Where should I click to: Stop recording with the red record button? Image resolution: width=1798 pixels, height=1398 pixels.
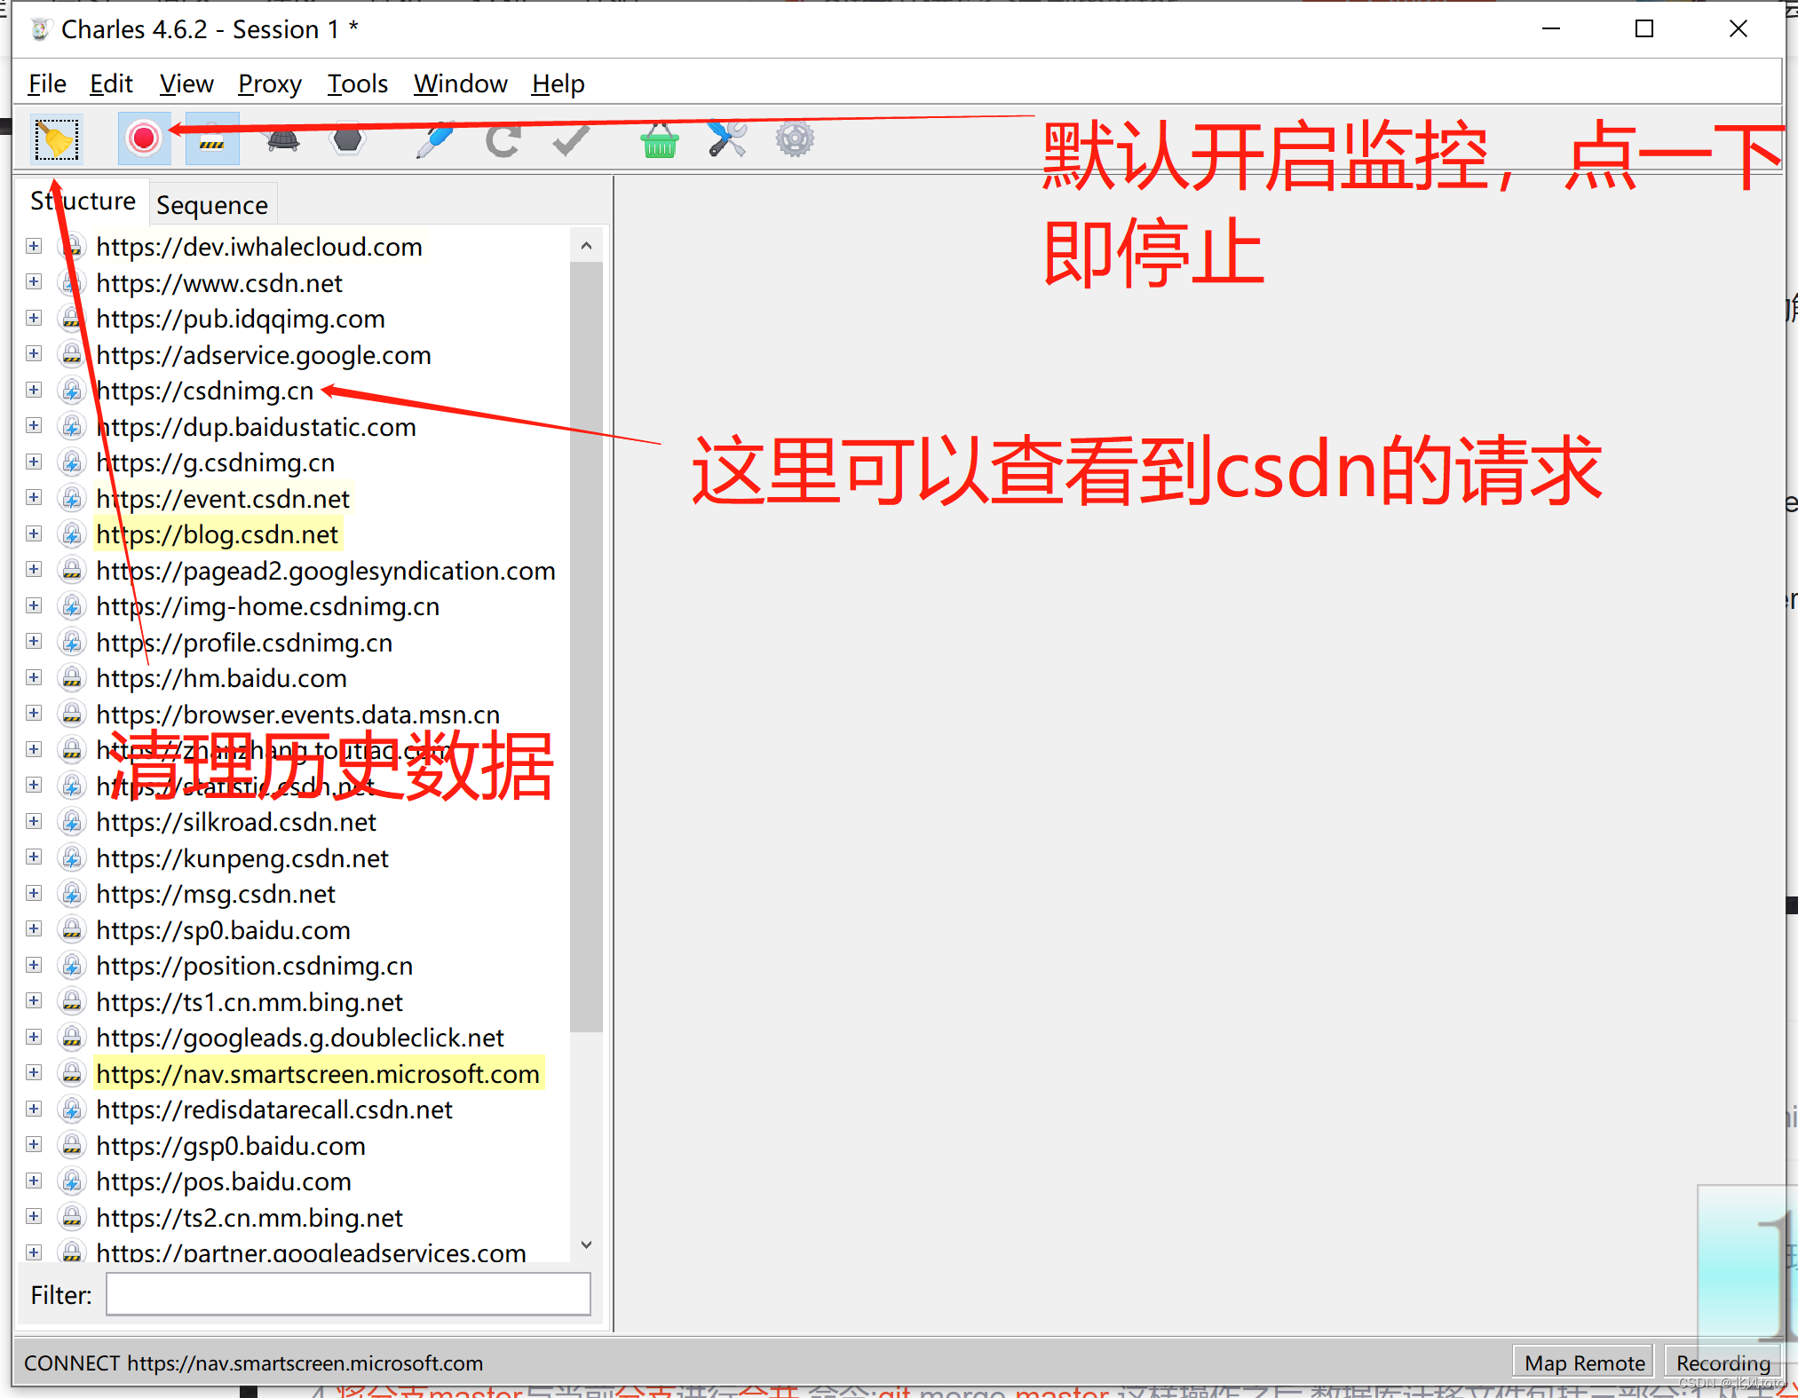pyautogui.click(x=144, y=138)
